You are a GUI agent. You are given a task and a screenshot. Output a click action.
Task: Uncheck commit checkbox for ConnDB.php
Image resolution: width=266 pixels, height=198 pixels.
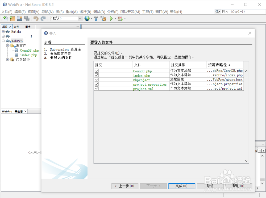tap(97, 71)
